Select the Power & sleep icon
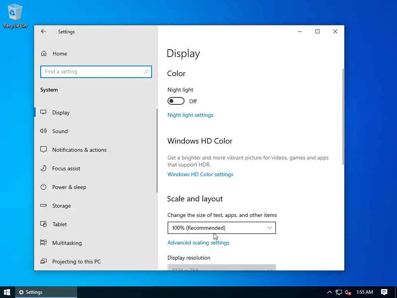Viewport: 397px width, 298px height. pos(43,187)
